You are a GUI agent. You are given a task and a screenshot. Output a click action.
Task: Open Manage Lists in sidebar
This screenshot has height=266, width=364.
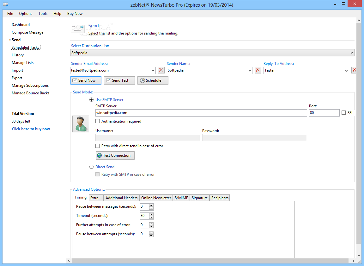22,63
